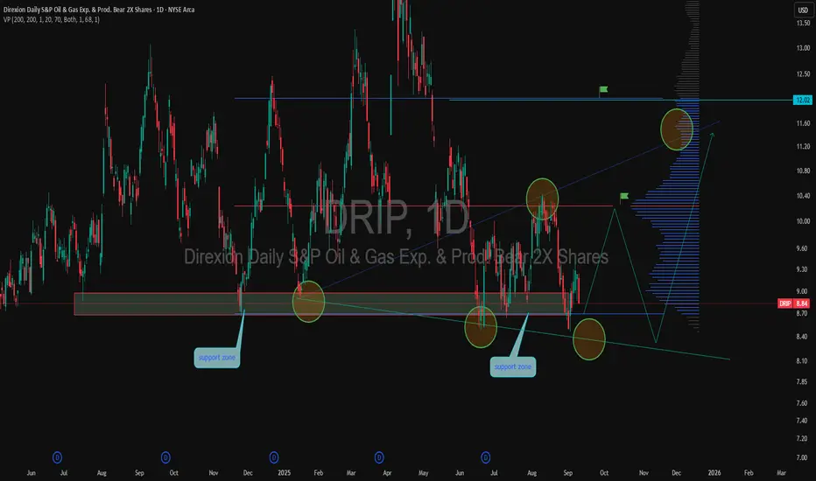Screen dimensions: 816x481
Task: Open the USD currency selector
Action: [803, 10]
